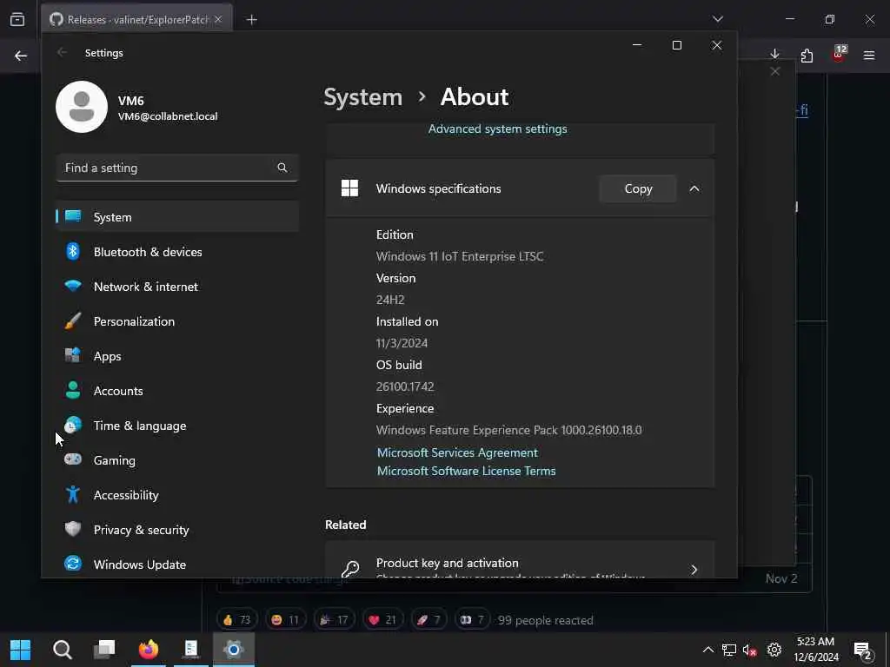Click the Windows Update sync icon

pyautogui.click(x=73, y=563)
